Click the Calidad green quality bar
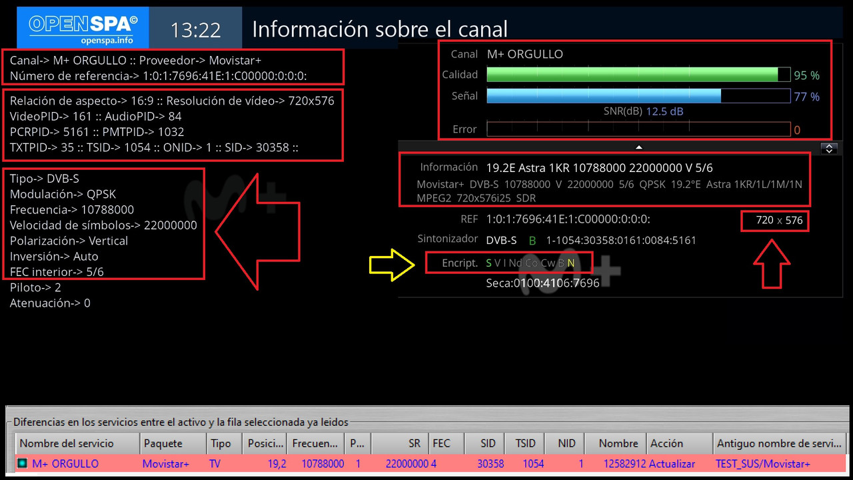This screenshot has height=480, width=853. [638, 75]
